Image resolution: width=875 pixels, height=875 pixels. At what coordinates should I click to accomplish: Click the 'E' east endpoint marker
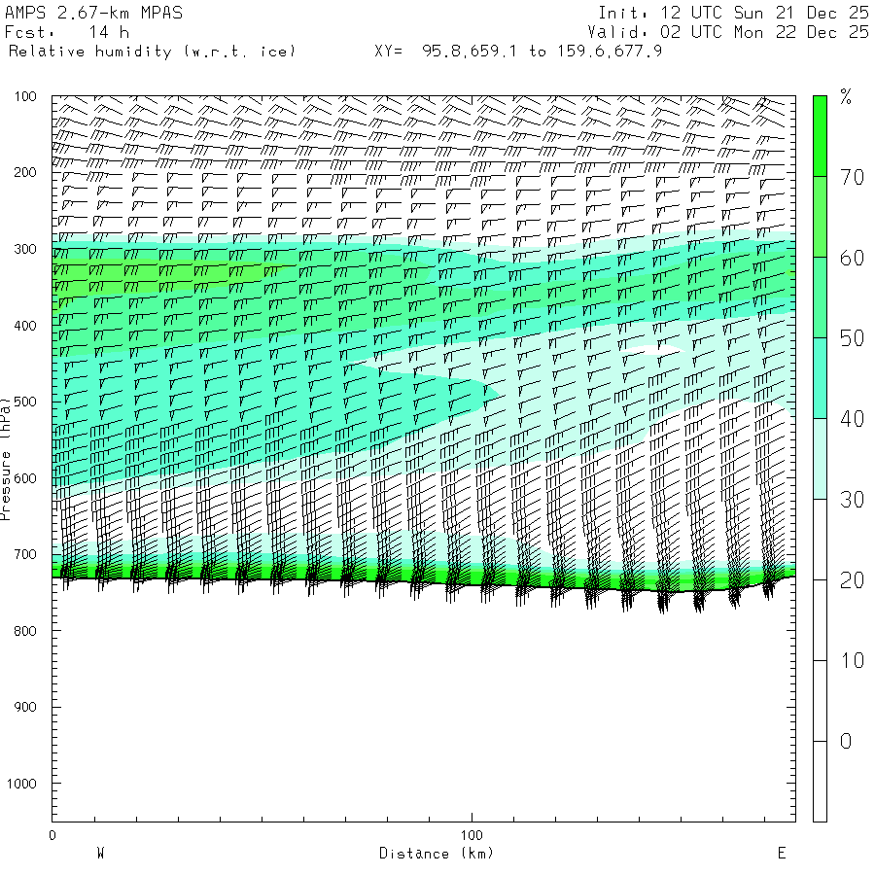coord(781,854)
